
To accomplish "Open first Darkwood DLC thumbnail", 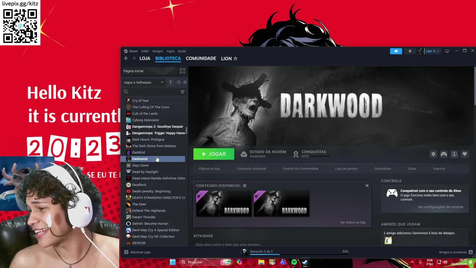I will 224,204.
